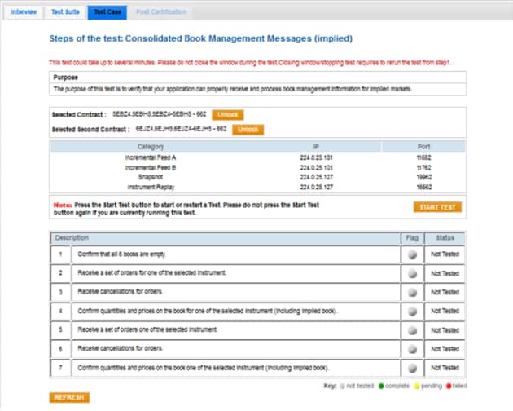Open the Post Certification tab
Screen dimensions: 513x411
click(160, 12)
